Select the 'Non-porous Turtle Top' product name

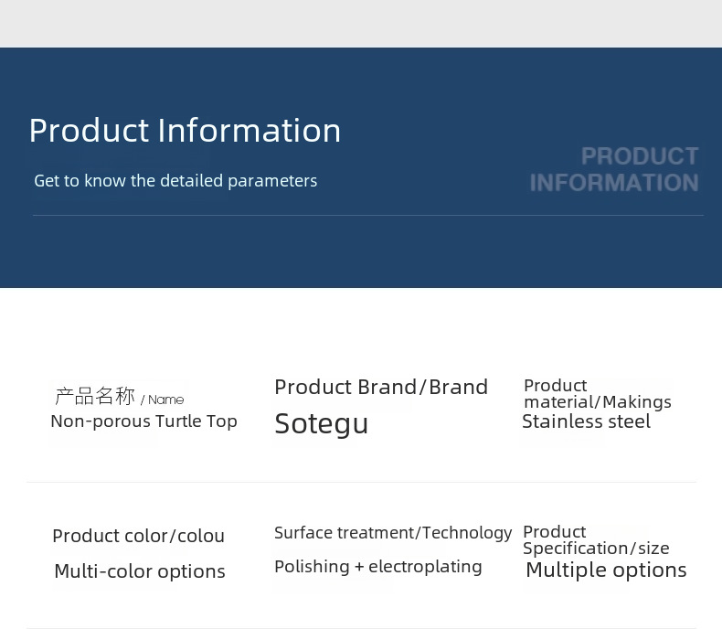[143, 421]
